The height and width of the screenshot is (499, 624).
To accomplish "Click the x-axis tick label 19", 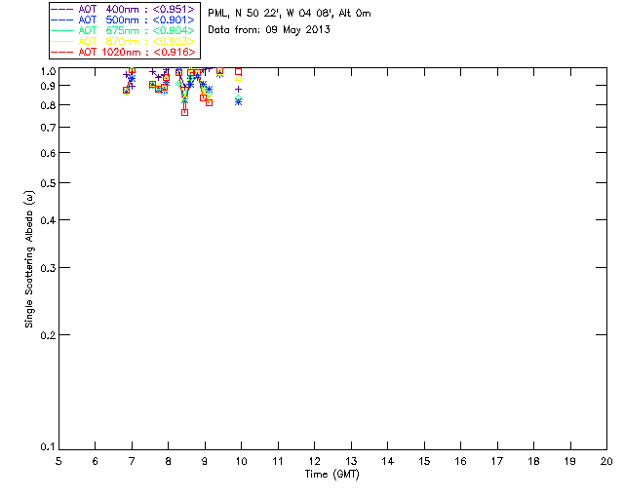I will [x=570, y=461].
